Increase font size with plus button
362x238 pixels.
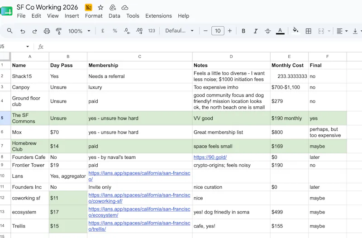pos(230,31)
